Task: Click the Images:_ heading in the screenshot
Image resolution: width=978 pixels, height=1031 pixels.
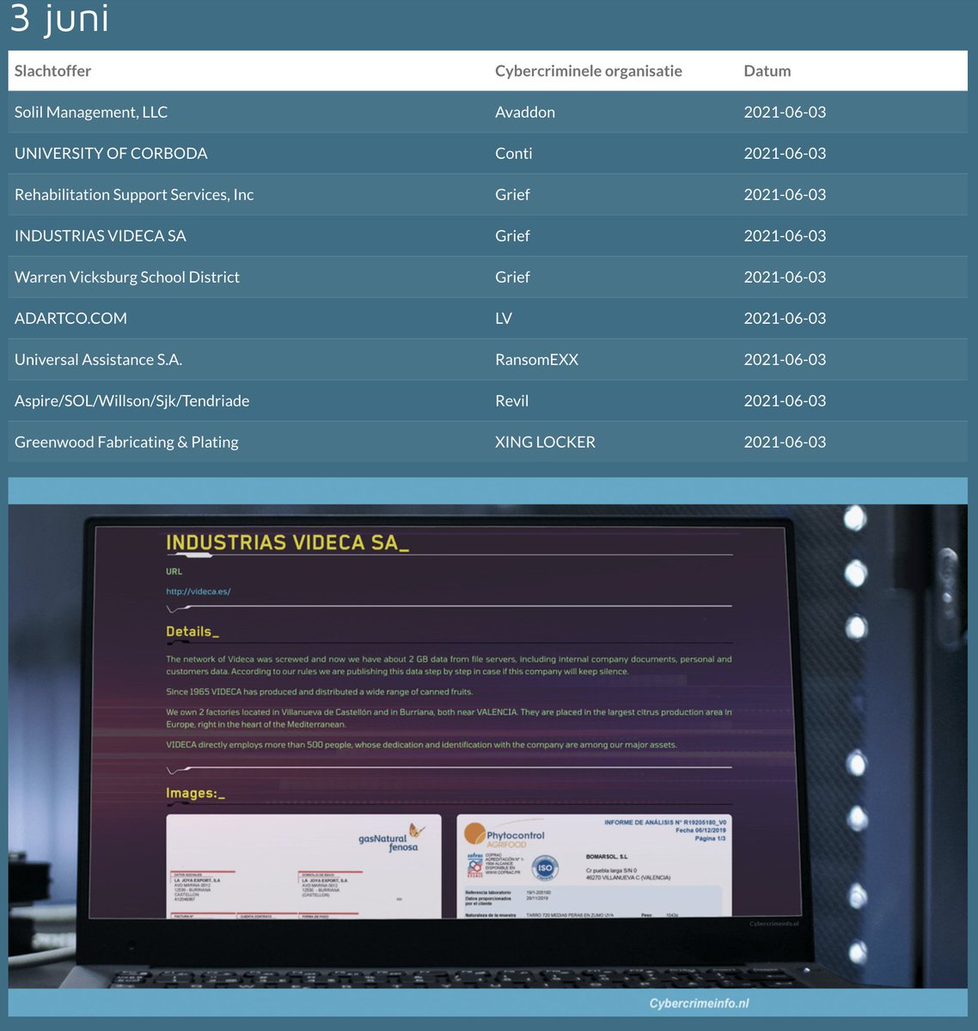Action: (x=195, y=793)
